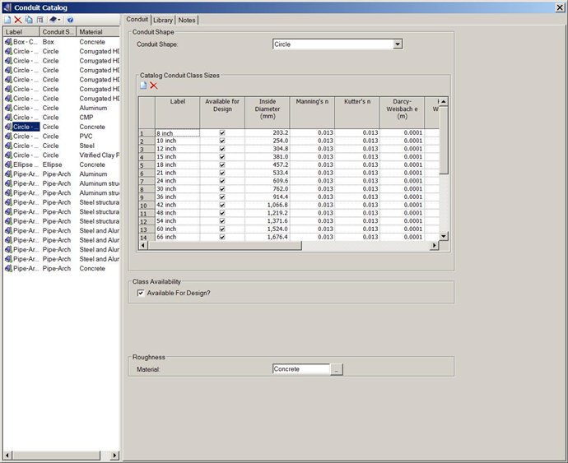Click the Rename icon in the catalog toolbar
The image size is (568, 463).
(x=40, y=20)
